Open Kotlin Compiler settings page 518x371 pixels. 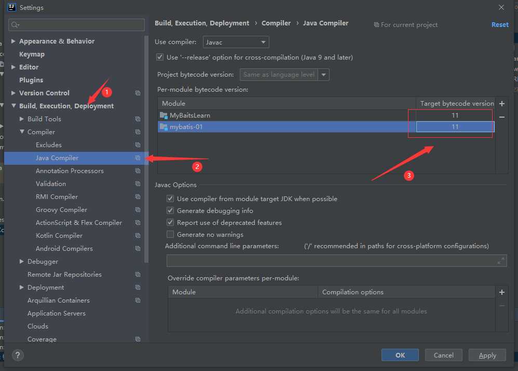pos(59,236)
